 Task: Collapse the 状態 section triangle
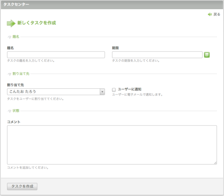point(10,111)
